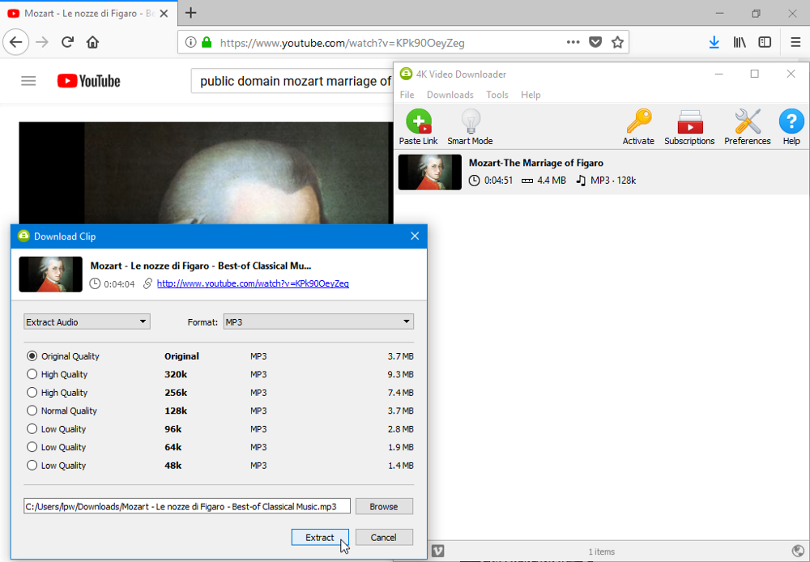Click the browser address bar URL
This screenshot has height=562, width=810.
click(342, 43)
